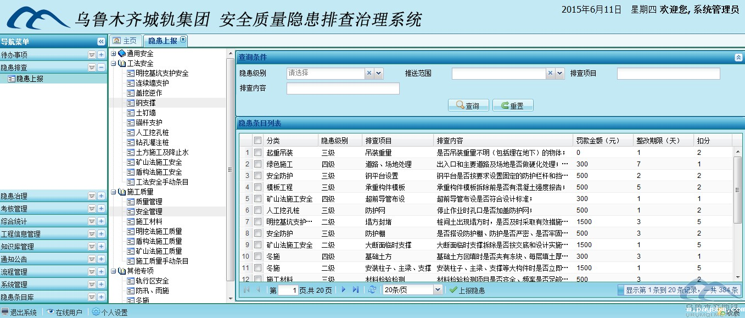The height and width of the screenshot is (318, 745).
Task: Jump to last page of the list
Action: pyautogui.click(x=356, y=290)
